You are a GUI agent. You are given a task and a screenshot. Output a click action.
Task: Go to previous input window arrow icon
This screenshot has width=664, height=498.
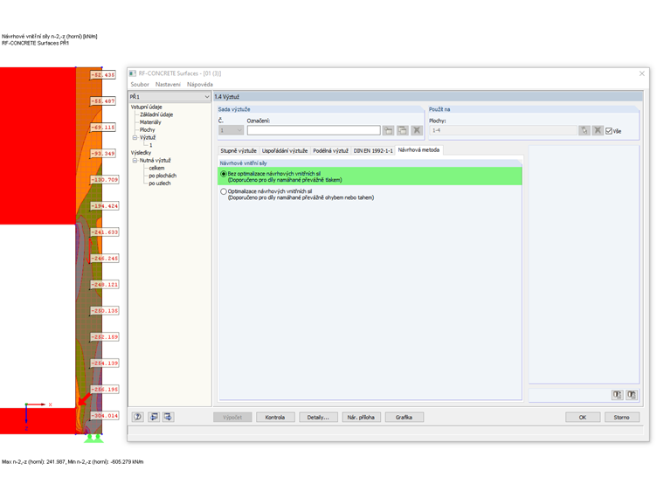pyautogui.click(x=154, y=417)
